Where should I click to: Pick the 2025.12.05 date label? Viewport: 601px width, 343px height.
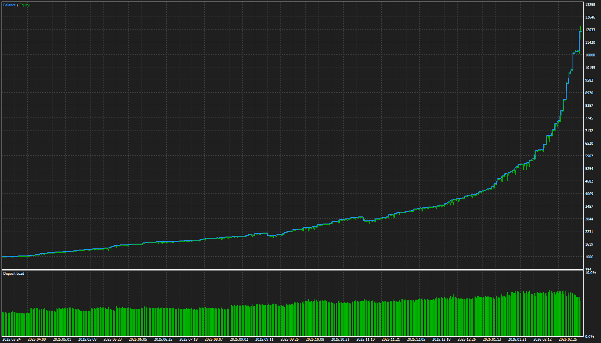pyautogui.click(x=416, y=339)
